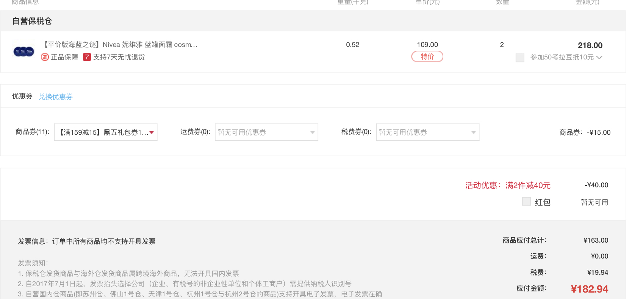Click the -¥40.00 activity discount value
This screenshot has height=299, width=632.
596,185
